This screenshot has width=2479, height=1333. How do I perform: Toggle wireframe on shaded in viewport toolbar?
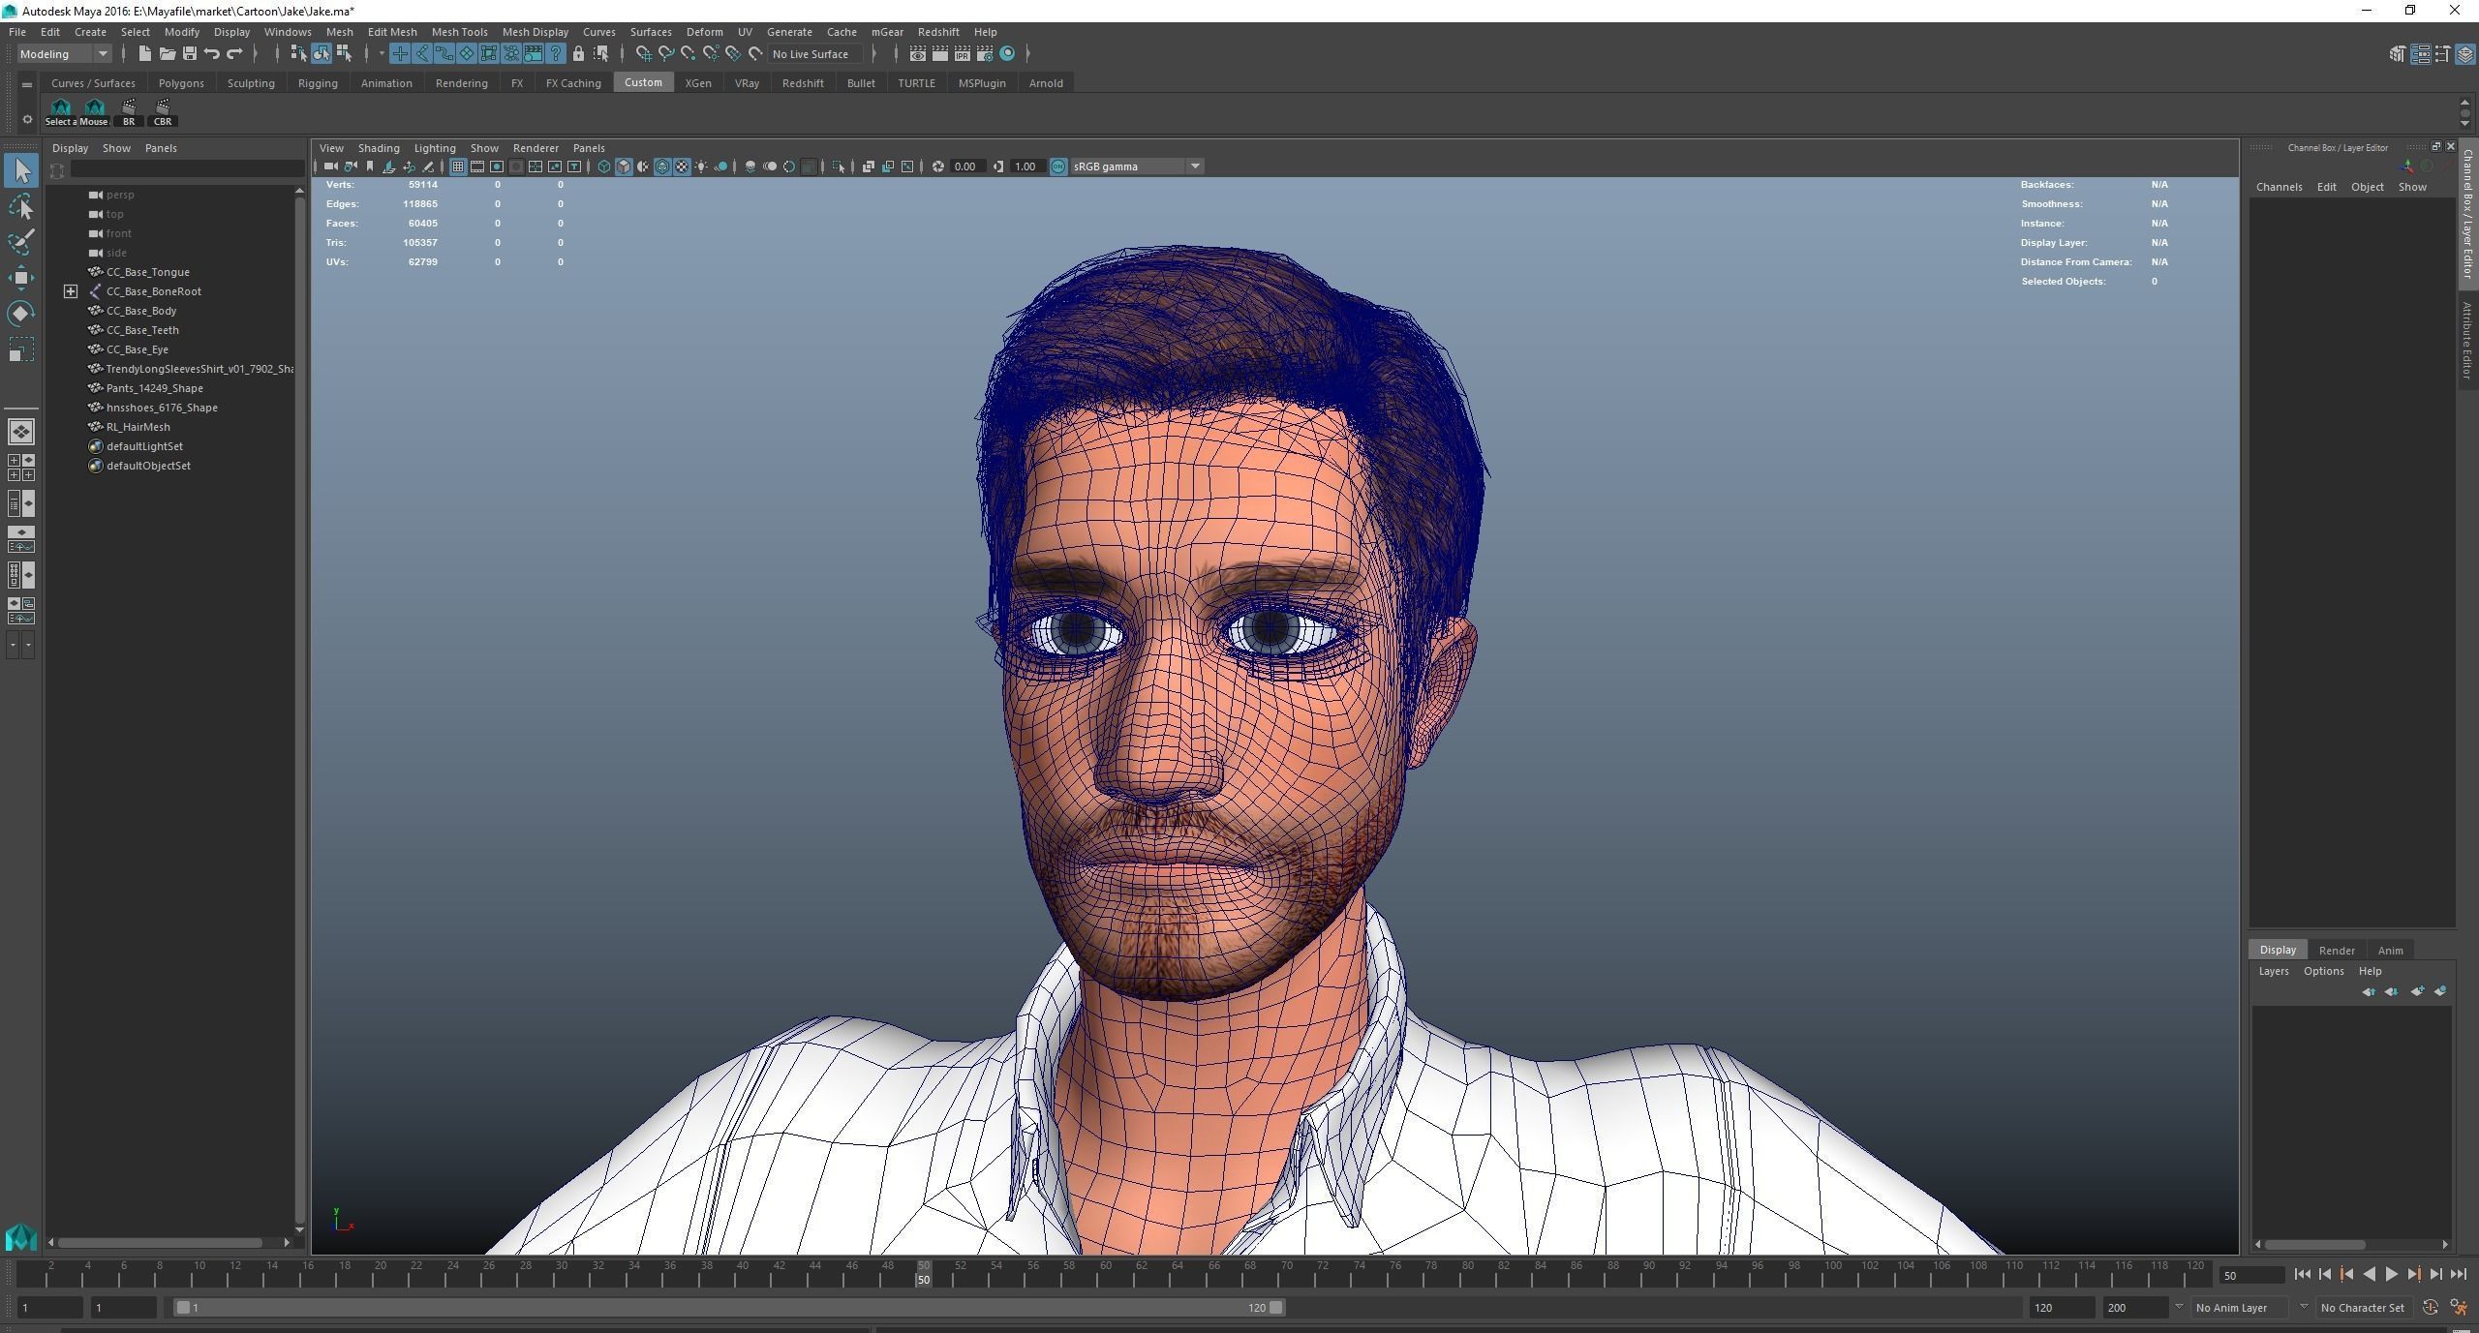(662, 167)
